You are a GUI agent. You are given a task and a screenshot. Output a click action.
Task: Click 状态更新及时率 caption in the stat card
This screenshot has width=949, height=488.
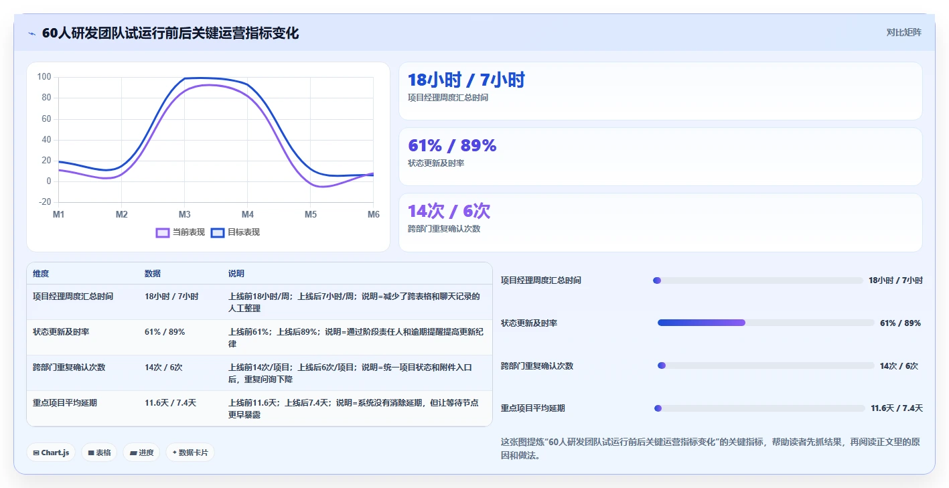pos(436,163)
